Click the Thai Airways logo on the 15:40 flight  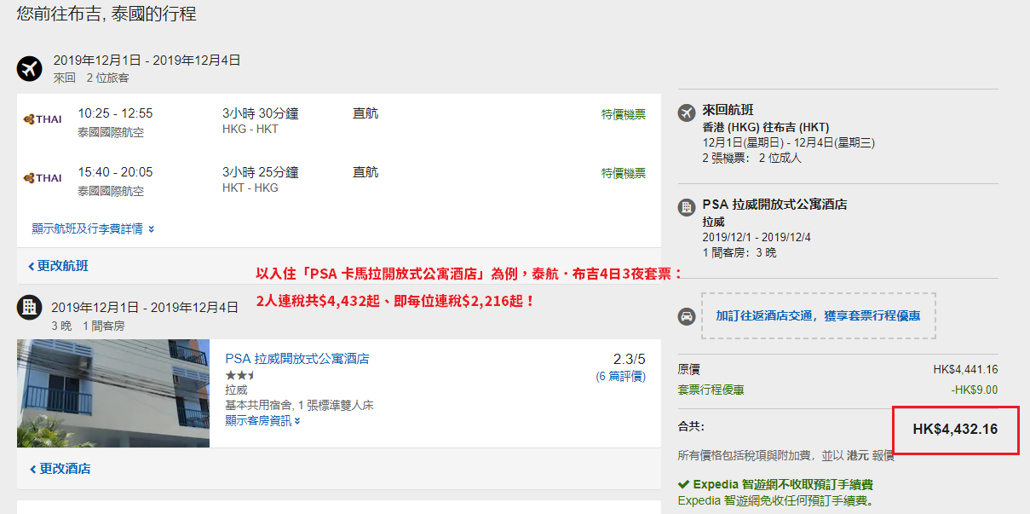coord(43,178)
